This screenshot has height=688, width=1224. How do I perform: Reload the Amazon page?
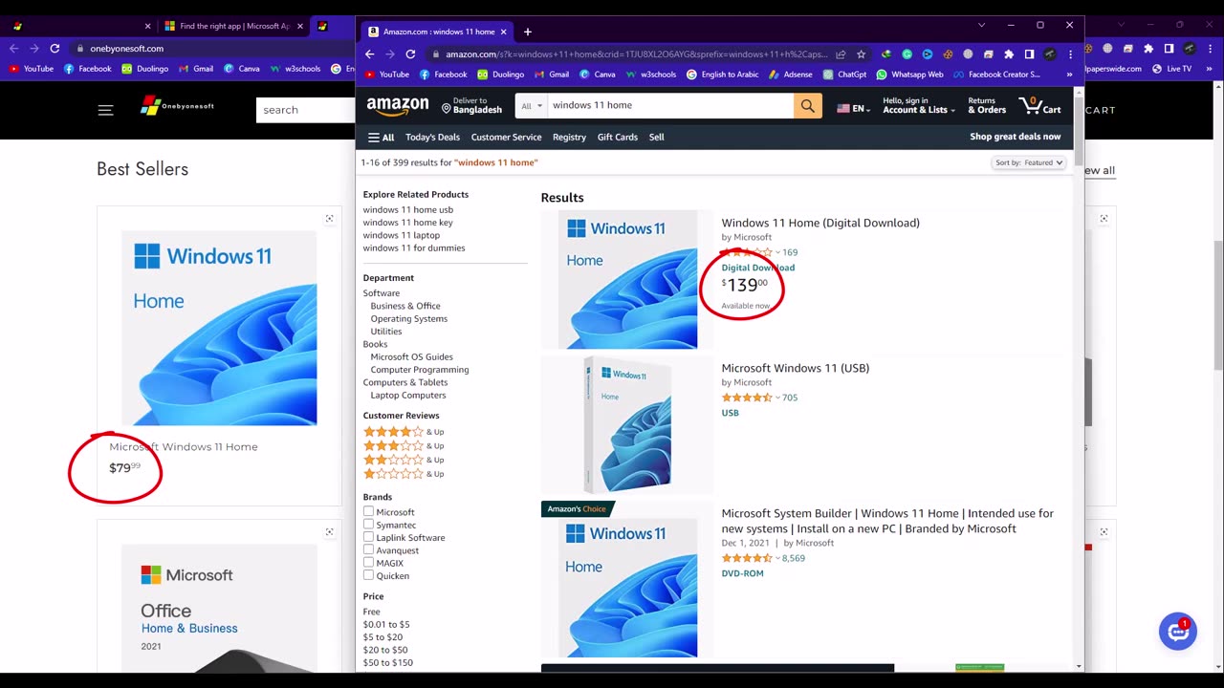coord(410,54)
